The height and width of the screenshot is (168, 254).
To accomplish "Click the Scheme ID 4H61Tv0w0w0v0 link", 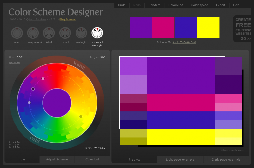I will pyautogui.click(x=184, y=42).
